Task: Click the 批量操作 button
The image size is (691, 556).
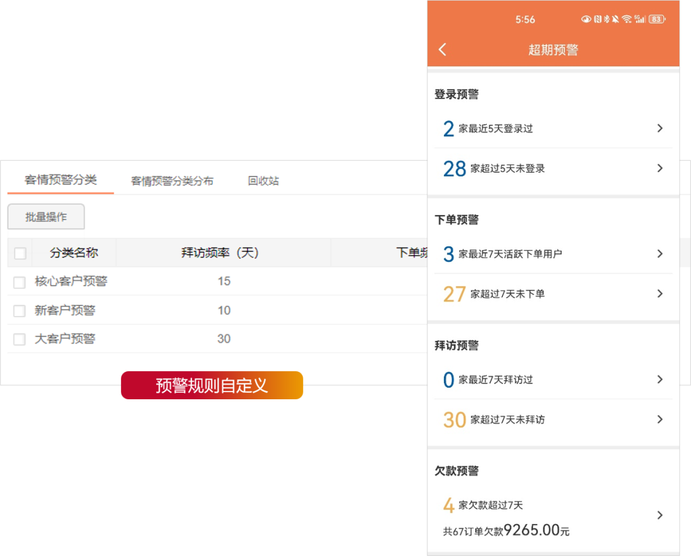Action: (45, 216)
